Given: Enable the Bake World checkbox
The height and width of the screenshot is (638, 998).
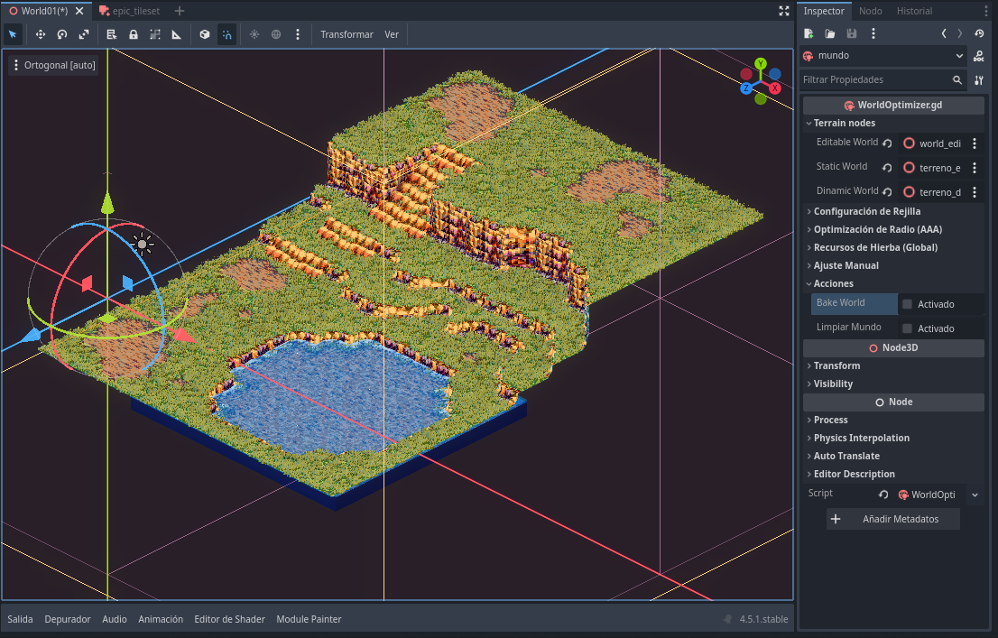Looking at the screenshot, I should pyautogui.click(x=908, y=304).
